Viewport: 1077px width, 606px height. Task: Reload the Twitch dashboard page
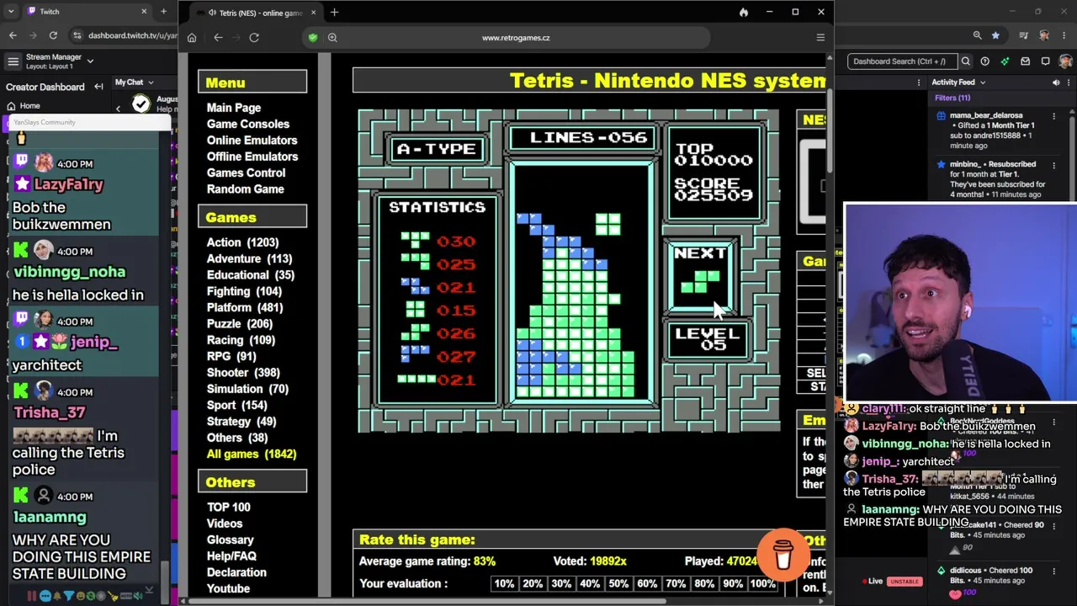53,35
